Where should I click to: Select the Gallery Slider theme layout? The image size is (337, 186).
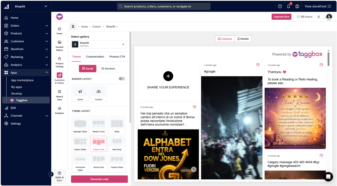[80, 144]
